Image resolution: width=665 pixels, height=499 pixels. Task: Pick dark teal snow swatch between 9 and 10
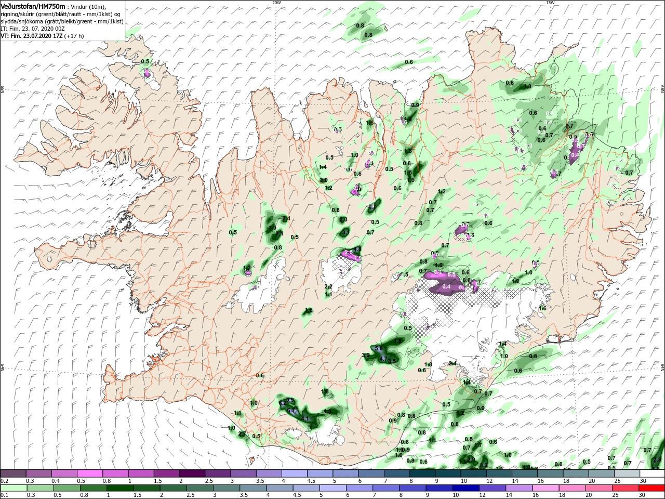(447, 474)
